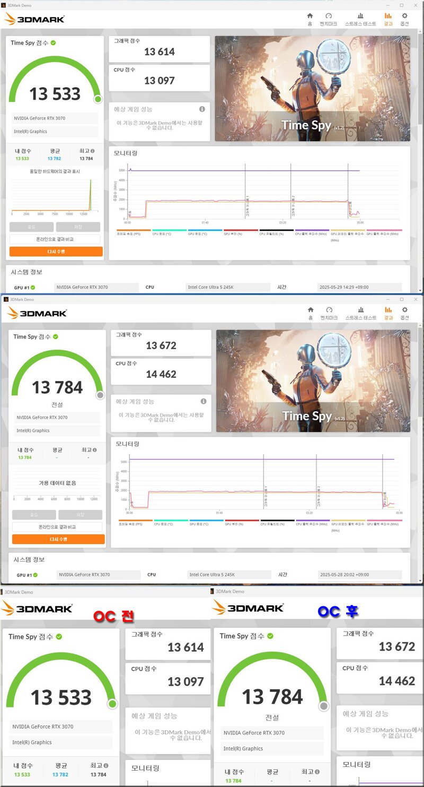Click the blue 평균 value 13 782 in top window
The image size is (424, 787).
point(54,159)
